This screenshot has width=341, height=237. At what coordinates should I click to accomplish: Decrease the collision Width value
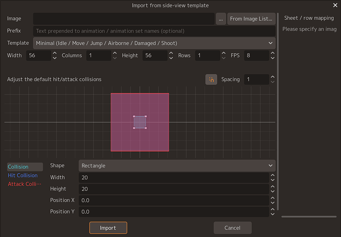click(273, 180)
